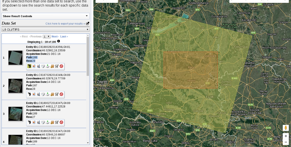This screenshot has width=291, height=147.
Task: Add result 2 to bulk download
Action: tap(52, 94)
